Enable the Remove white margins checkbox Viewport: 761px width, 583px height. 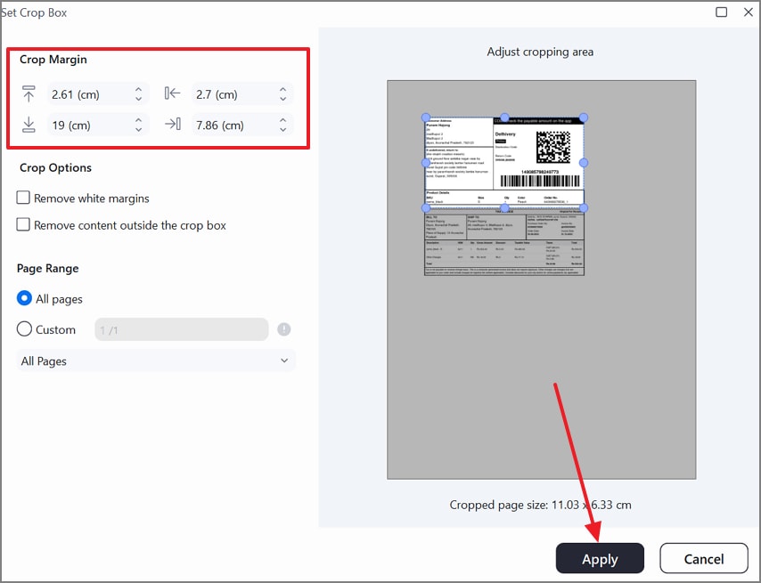(24, 198)
